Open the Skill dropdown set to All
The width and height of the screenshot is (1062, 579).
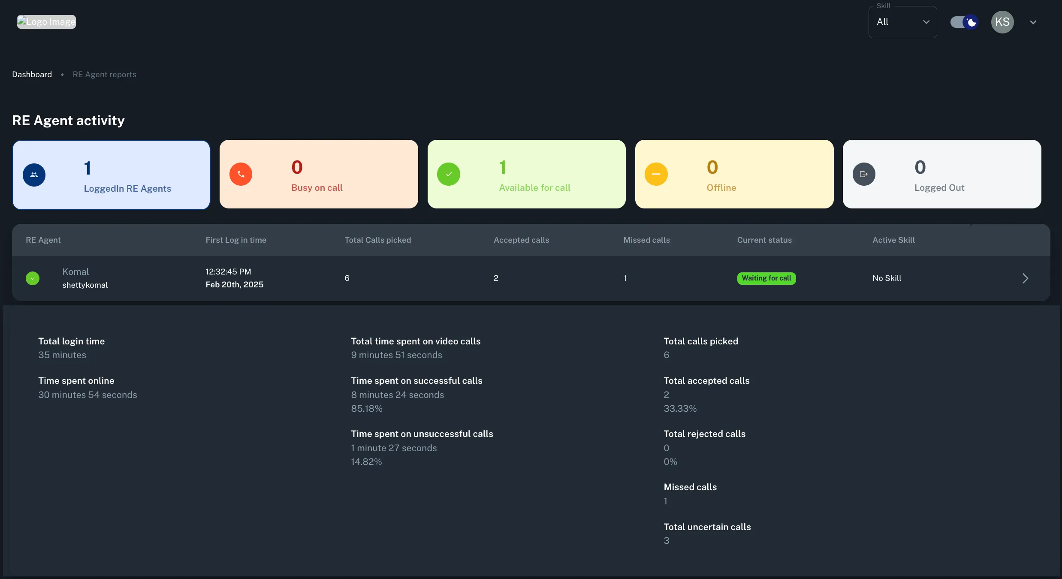point(902,22)
